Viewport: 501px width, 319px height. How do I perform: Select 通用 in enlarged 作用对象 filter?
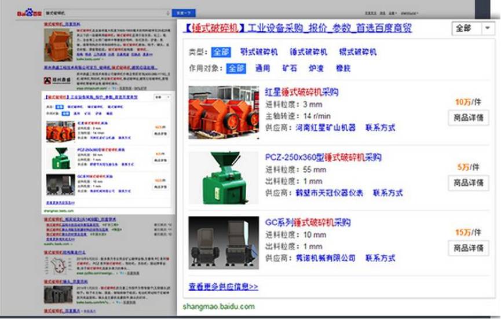tap(262, 68)
